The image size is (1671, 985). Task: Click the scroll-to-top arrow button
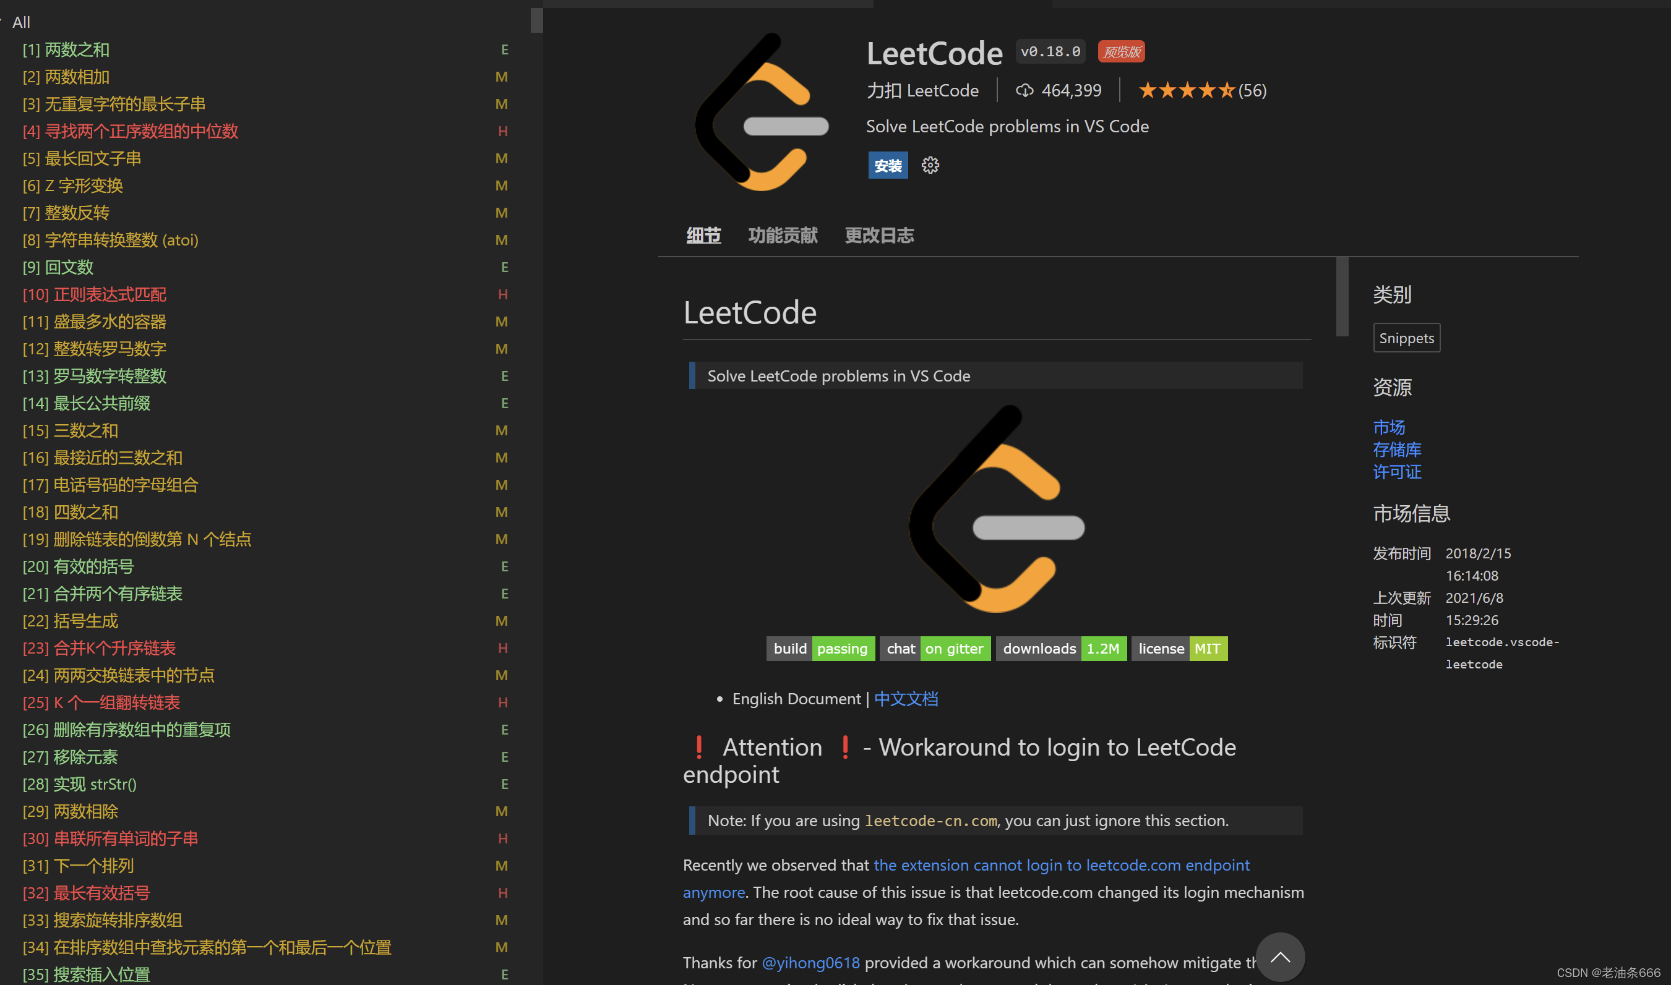(1280, 957)
